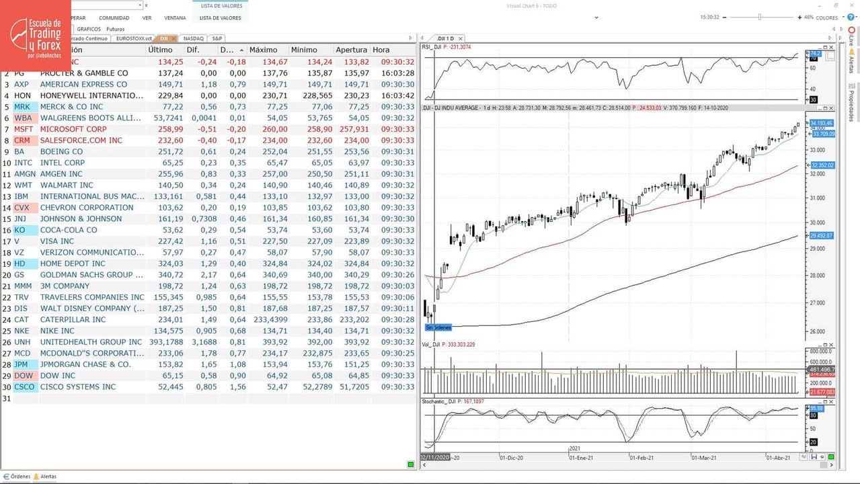Switch to EUROSTOXX.vct list tab

134,38
